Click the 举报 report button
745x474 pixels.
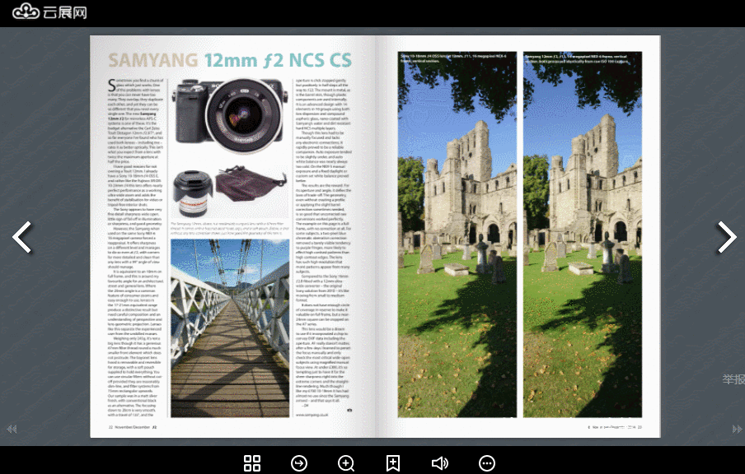coord(733,379)
